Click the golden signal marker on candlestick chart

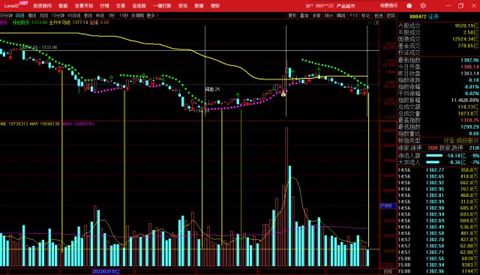(283, 94)
